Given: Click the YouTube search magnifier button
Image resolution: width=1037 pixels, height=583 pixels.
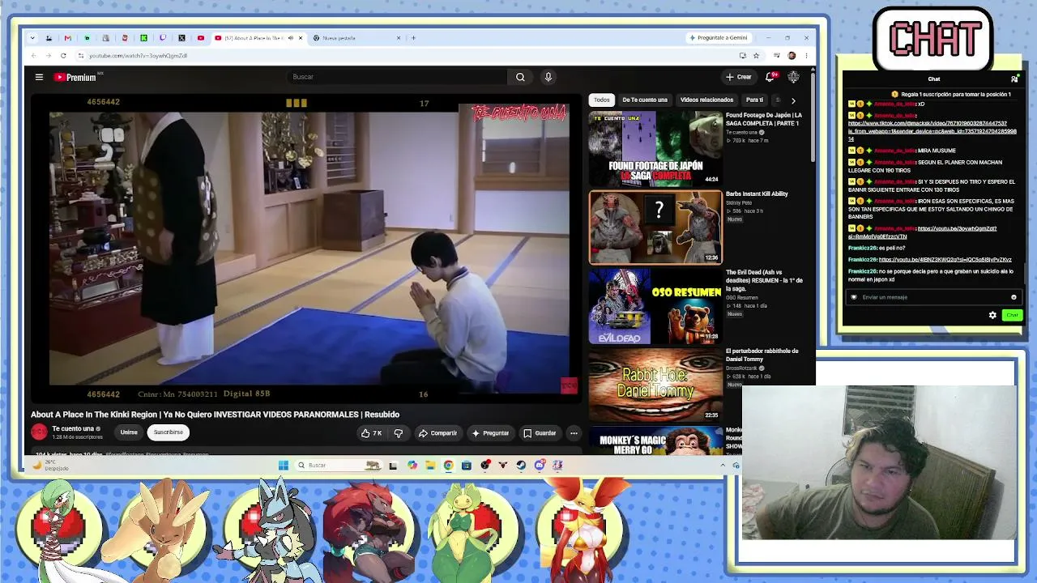Looking at the screenshot, I should pyautogui.click(x=520, y=77).
